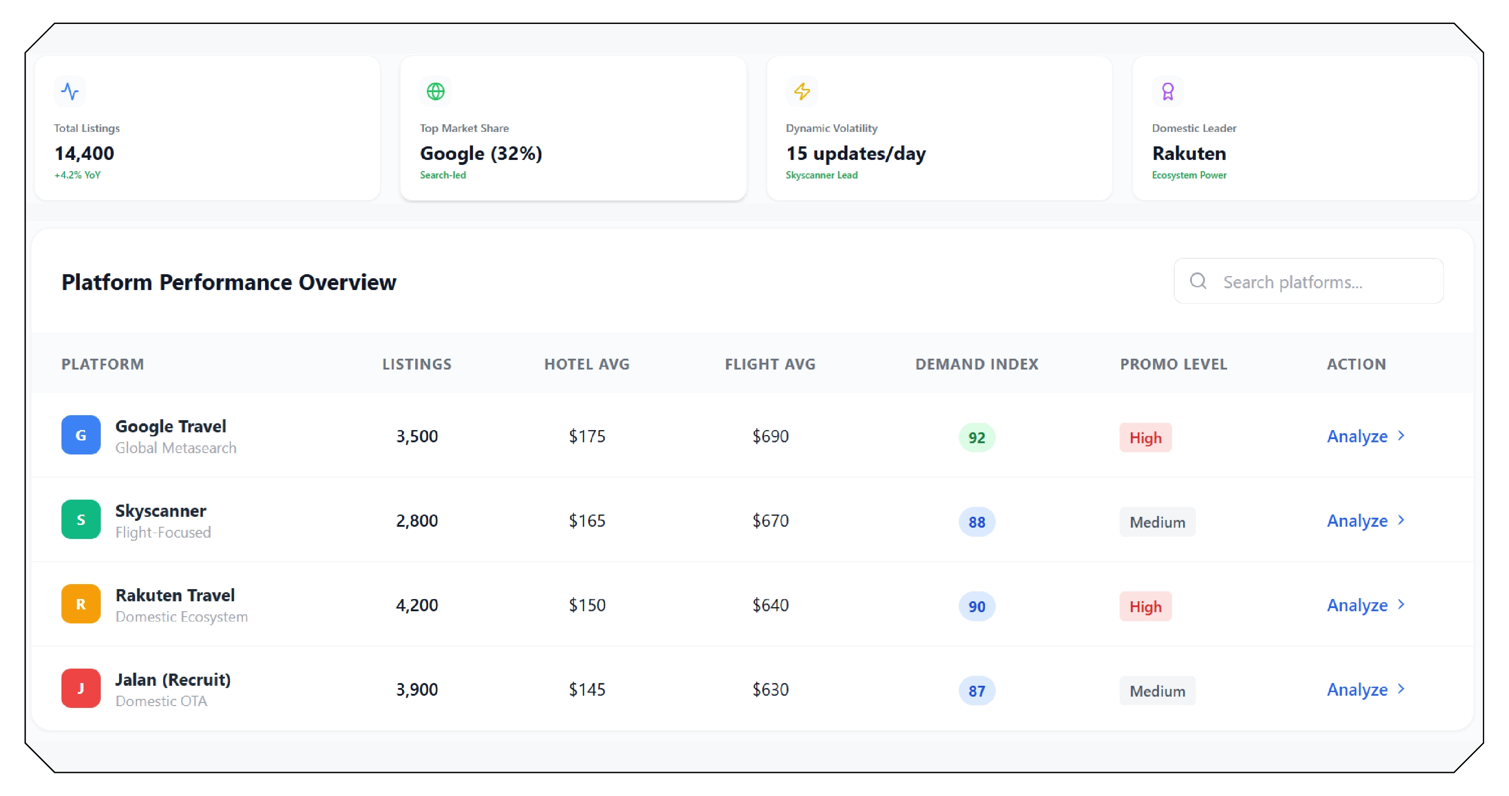Click the 14,400 total listings figure

click(x=84, y=154)
